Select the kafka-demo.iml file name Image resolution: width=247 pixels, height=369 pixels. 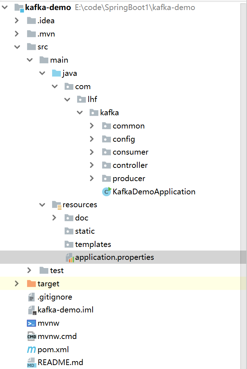[x=65, y=310]
